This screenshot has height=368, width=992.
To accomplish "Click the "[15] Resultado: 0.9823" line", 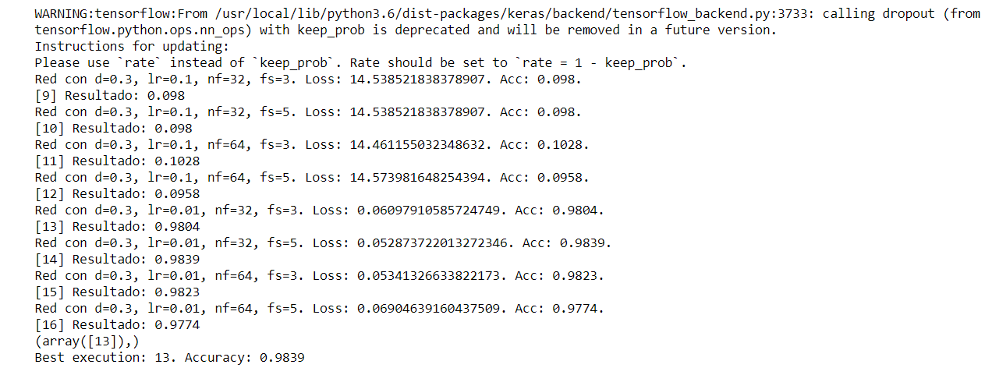I will pyautogui.click(x=117, y=292).
